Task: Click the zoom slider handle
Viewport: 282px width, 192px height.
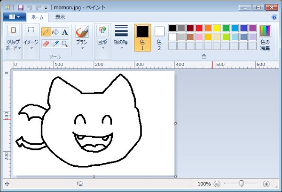Action: point(242,184)
